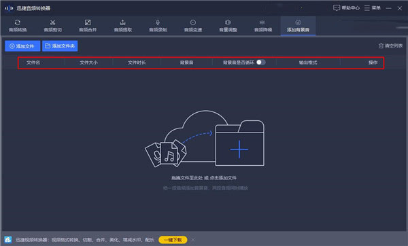Dismiss the bottom promotion banner
Screen dimensions: 408x246
click(x=193, y=240)
